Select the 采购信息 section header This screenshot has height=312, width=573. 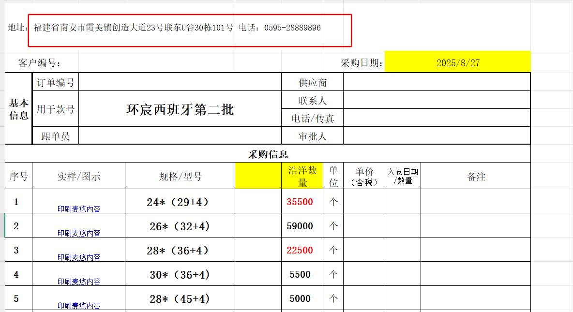tap(268, 154)
